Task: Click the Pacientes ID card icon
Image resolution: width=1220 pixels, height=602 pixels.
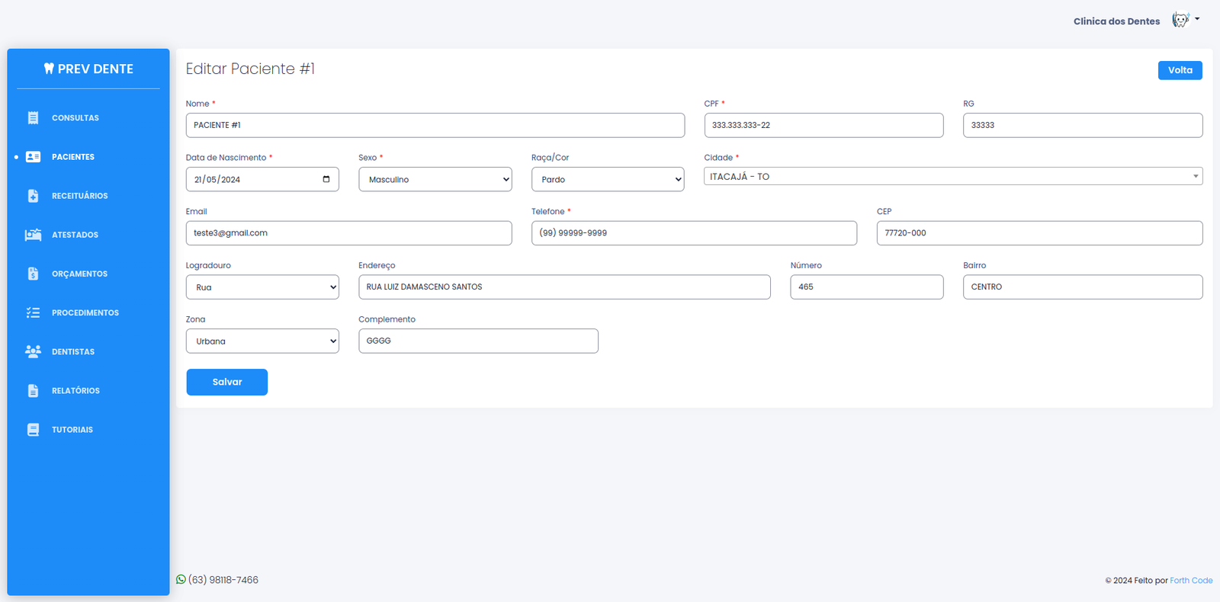Action: tap(33, 157)
